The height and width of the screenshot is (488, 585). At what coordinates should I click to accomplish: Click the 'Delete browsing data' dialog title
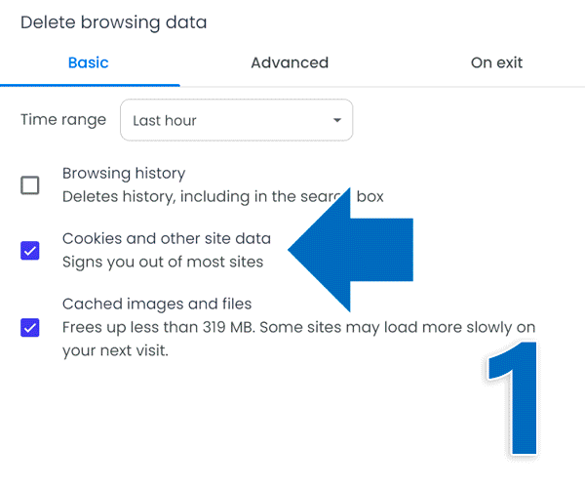coord(113,21)
